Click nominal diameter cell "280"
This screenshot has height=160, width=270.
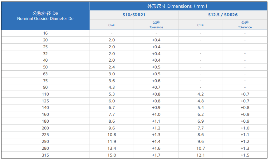46,148
